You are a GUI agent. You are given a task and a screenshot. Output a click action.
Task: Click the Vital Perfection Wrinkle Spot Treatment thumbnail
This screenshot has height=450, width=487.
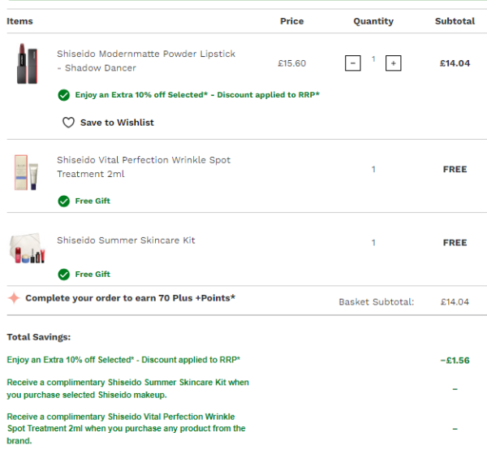click(26, 171)
